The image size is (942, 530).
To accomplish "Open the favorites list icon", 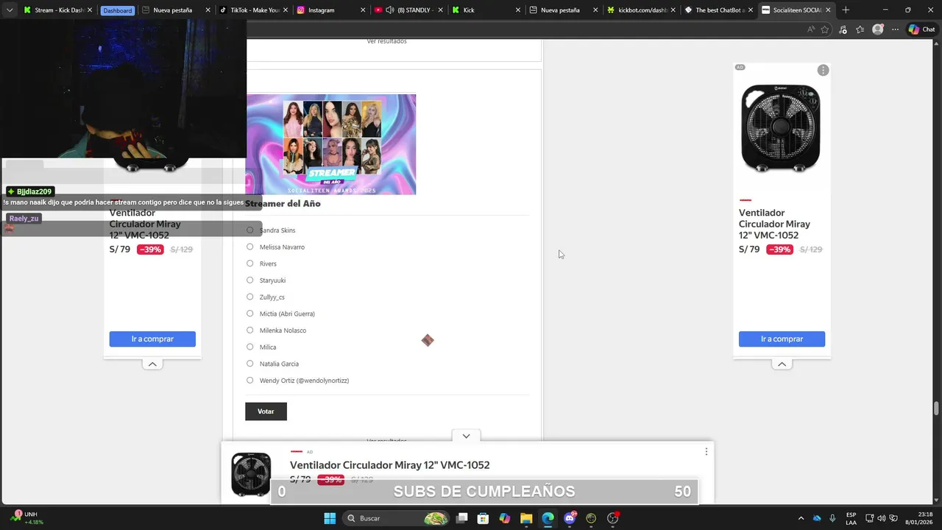I will coord(860,29).
